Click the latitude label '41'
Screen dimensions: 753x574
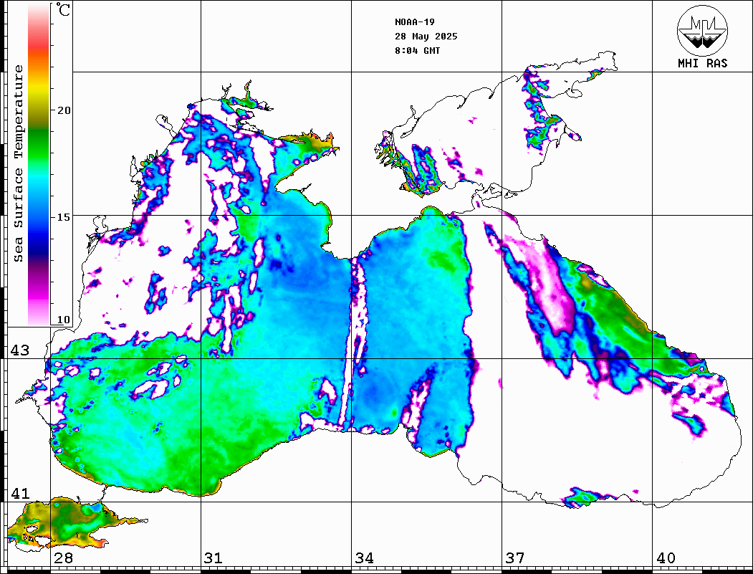click(x=20, y=494)
